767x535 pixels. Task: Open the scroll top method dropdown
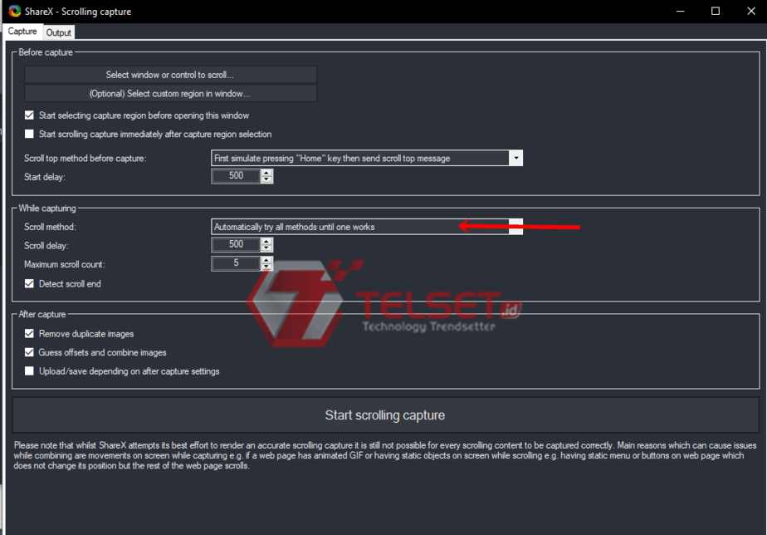pos(516,158)
